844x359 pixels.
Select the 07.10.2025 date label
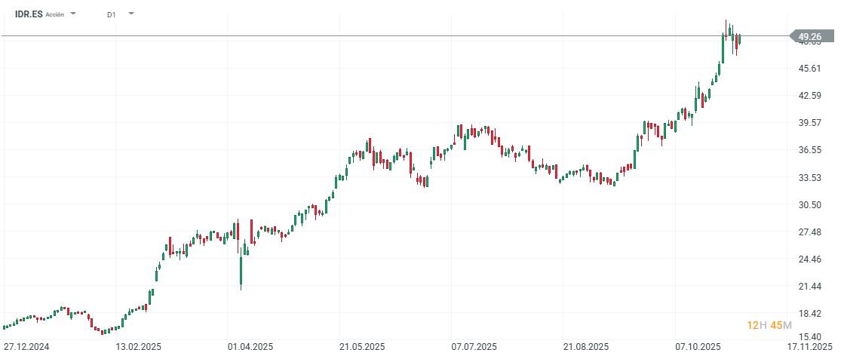pyautogui.click(x=698, y=347)
